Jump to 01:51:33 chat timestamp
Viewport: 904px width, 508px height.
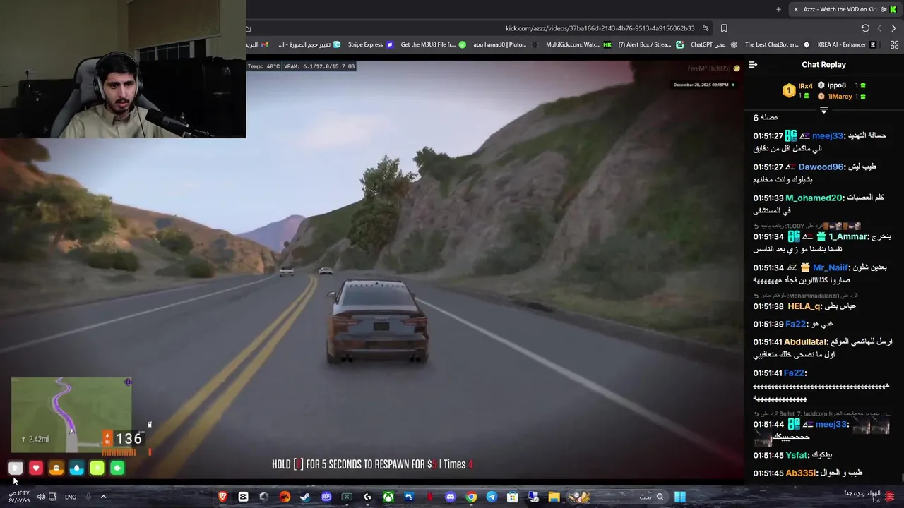768,198
